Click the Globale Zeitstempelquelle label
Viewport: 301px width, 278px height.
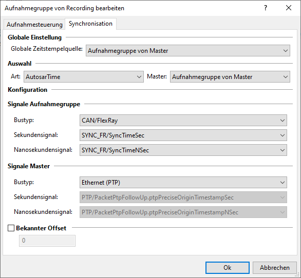pos(47,49)
